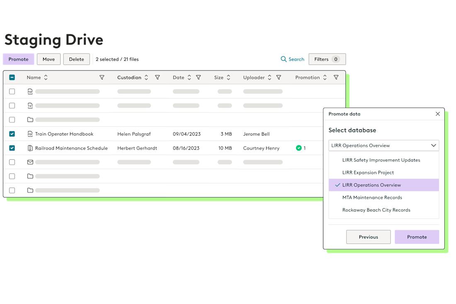The width and height of the screenshot is (456, 304).
Task: Open the Select database dropdown
Action: [383, 145]
